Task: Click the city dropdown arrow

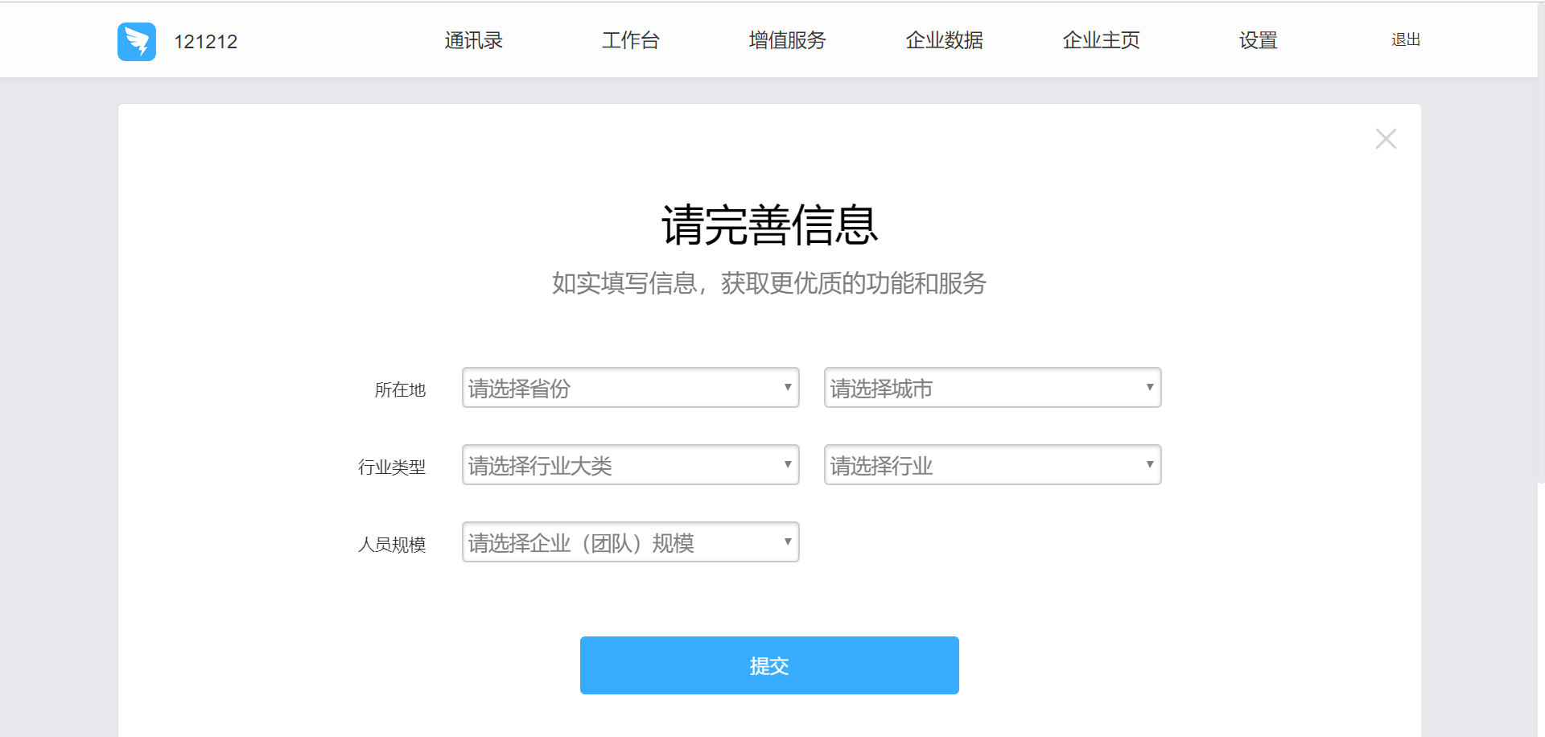Action: pos(1149,387)
